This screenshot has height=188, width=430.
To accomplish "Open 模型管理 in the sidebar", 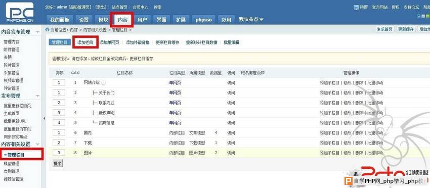I will coord(12,164).
